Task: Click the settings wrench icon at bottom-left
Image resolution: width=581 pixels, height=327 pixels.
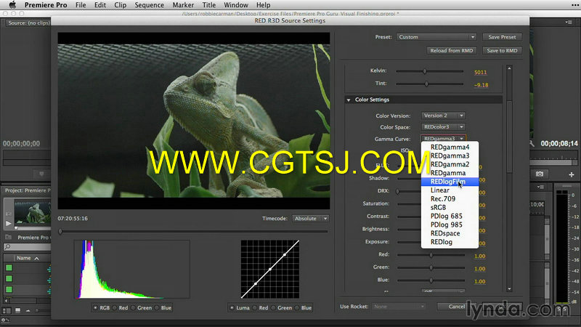Action: pyautogui.click(x=5, y=320)
